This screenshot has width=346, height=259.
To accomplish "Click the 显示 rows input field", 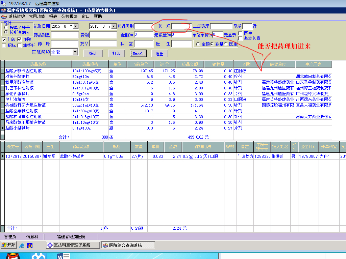I will (x=247, y=26).
